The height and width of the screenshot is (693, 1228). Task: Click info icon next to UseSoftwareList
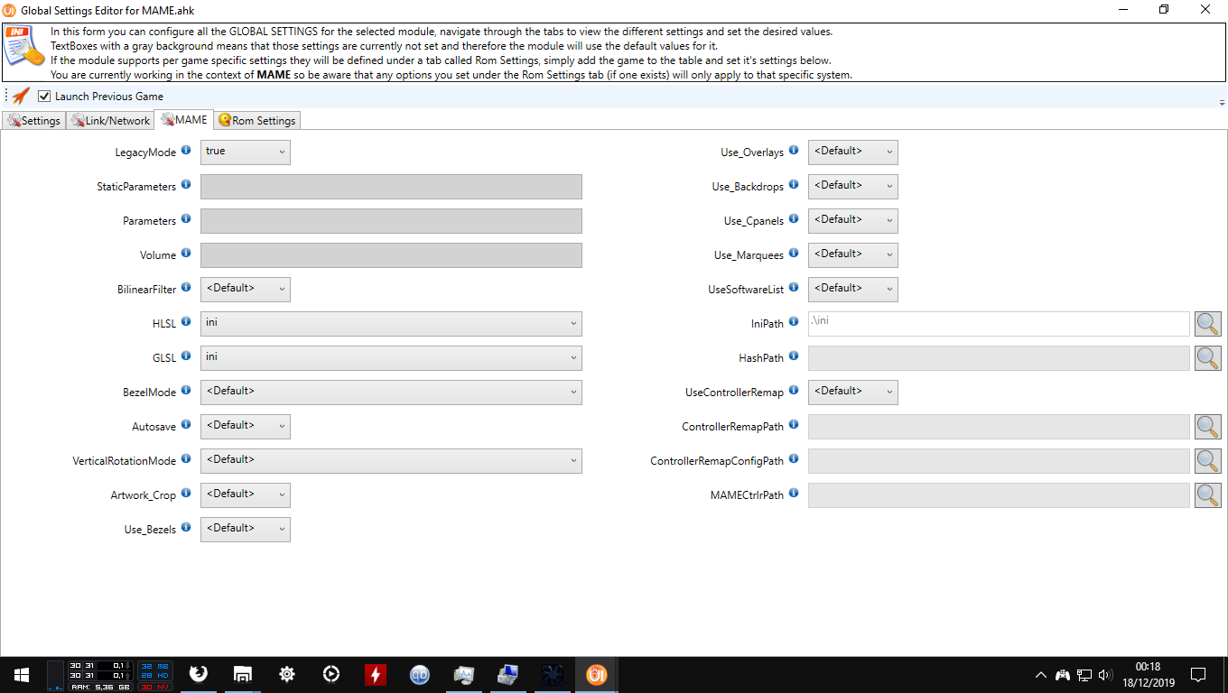tap(794, 288)
